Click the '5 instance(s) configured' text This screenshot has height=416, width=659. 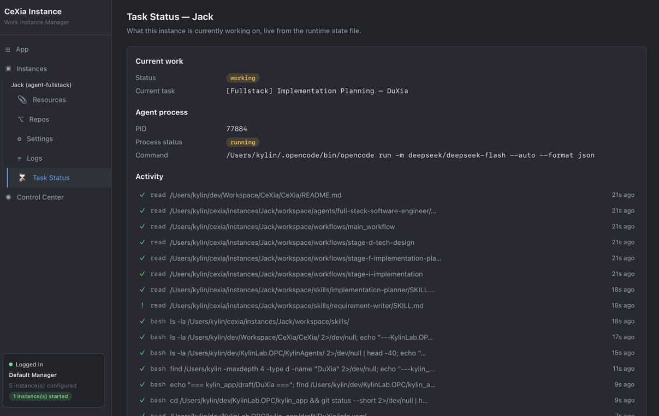pos(43,385)
